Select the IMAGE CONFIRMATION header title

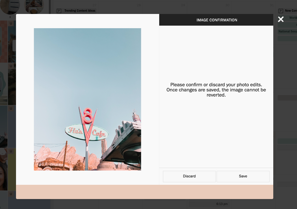point(217,20)
